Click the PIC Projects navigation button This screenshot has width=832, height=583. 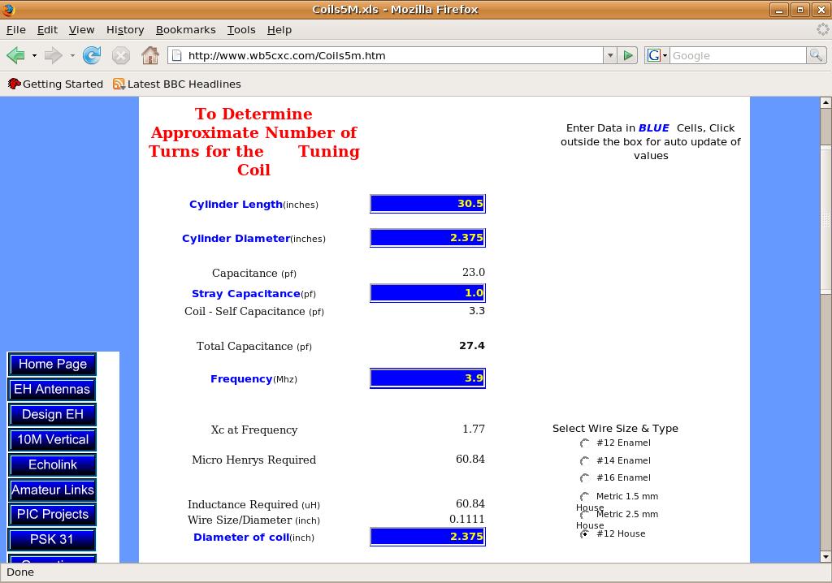[x=53, y=514]
